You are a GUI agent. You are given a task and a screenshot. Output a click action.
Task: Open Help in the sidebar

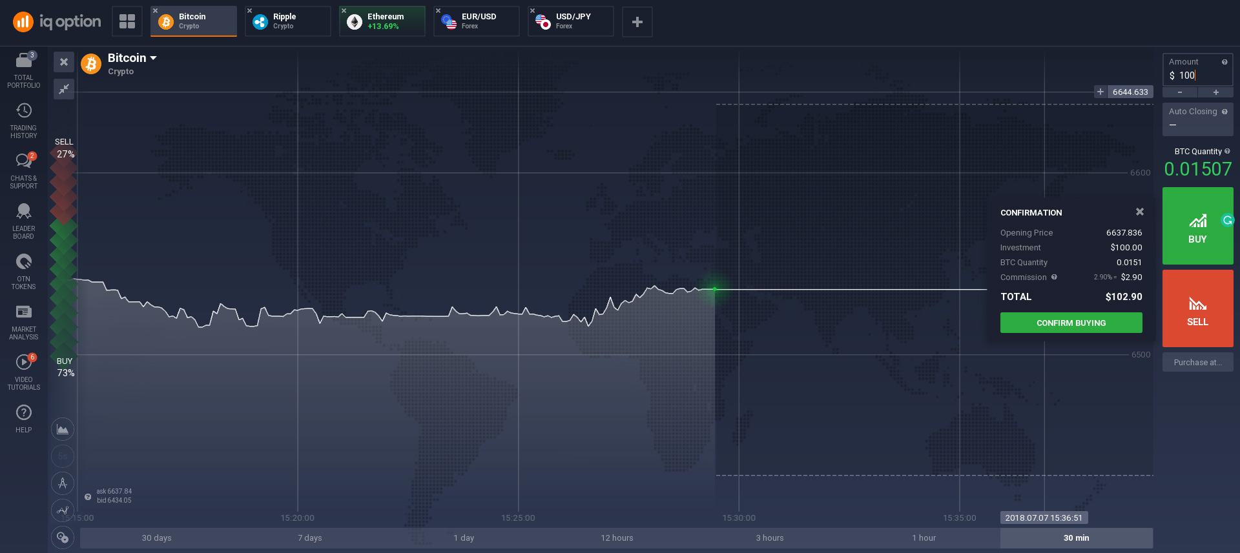[x=24, y=418]
